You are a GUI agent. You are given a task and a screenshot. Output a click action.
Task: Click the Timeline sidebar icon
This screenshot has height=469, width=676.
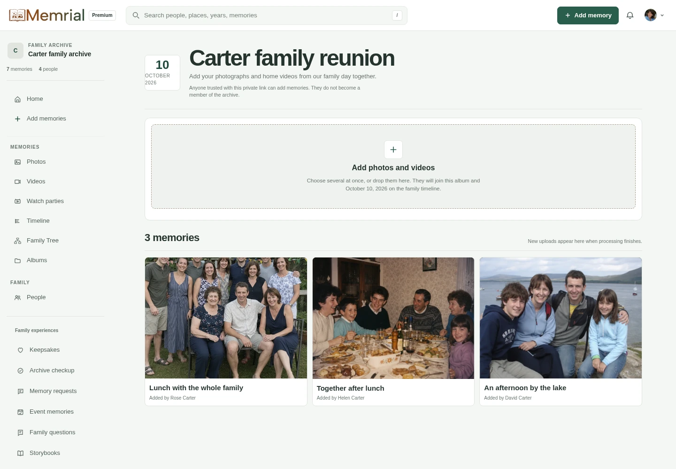coord(18,221)
